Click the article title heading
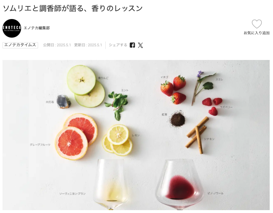 [73, 8]
